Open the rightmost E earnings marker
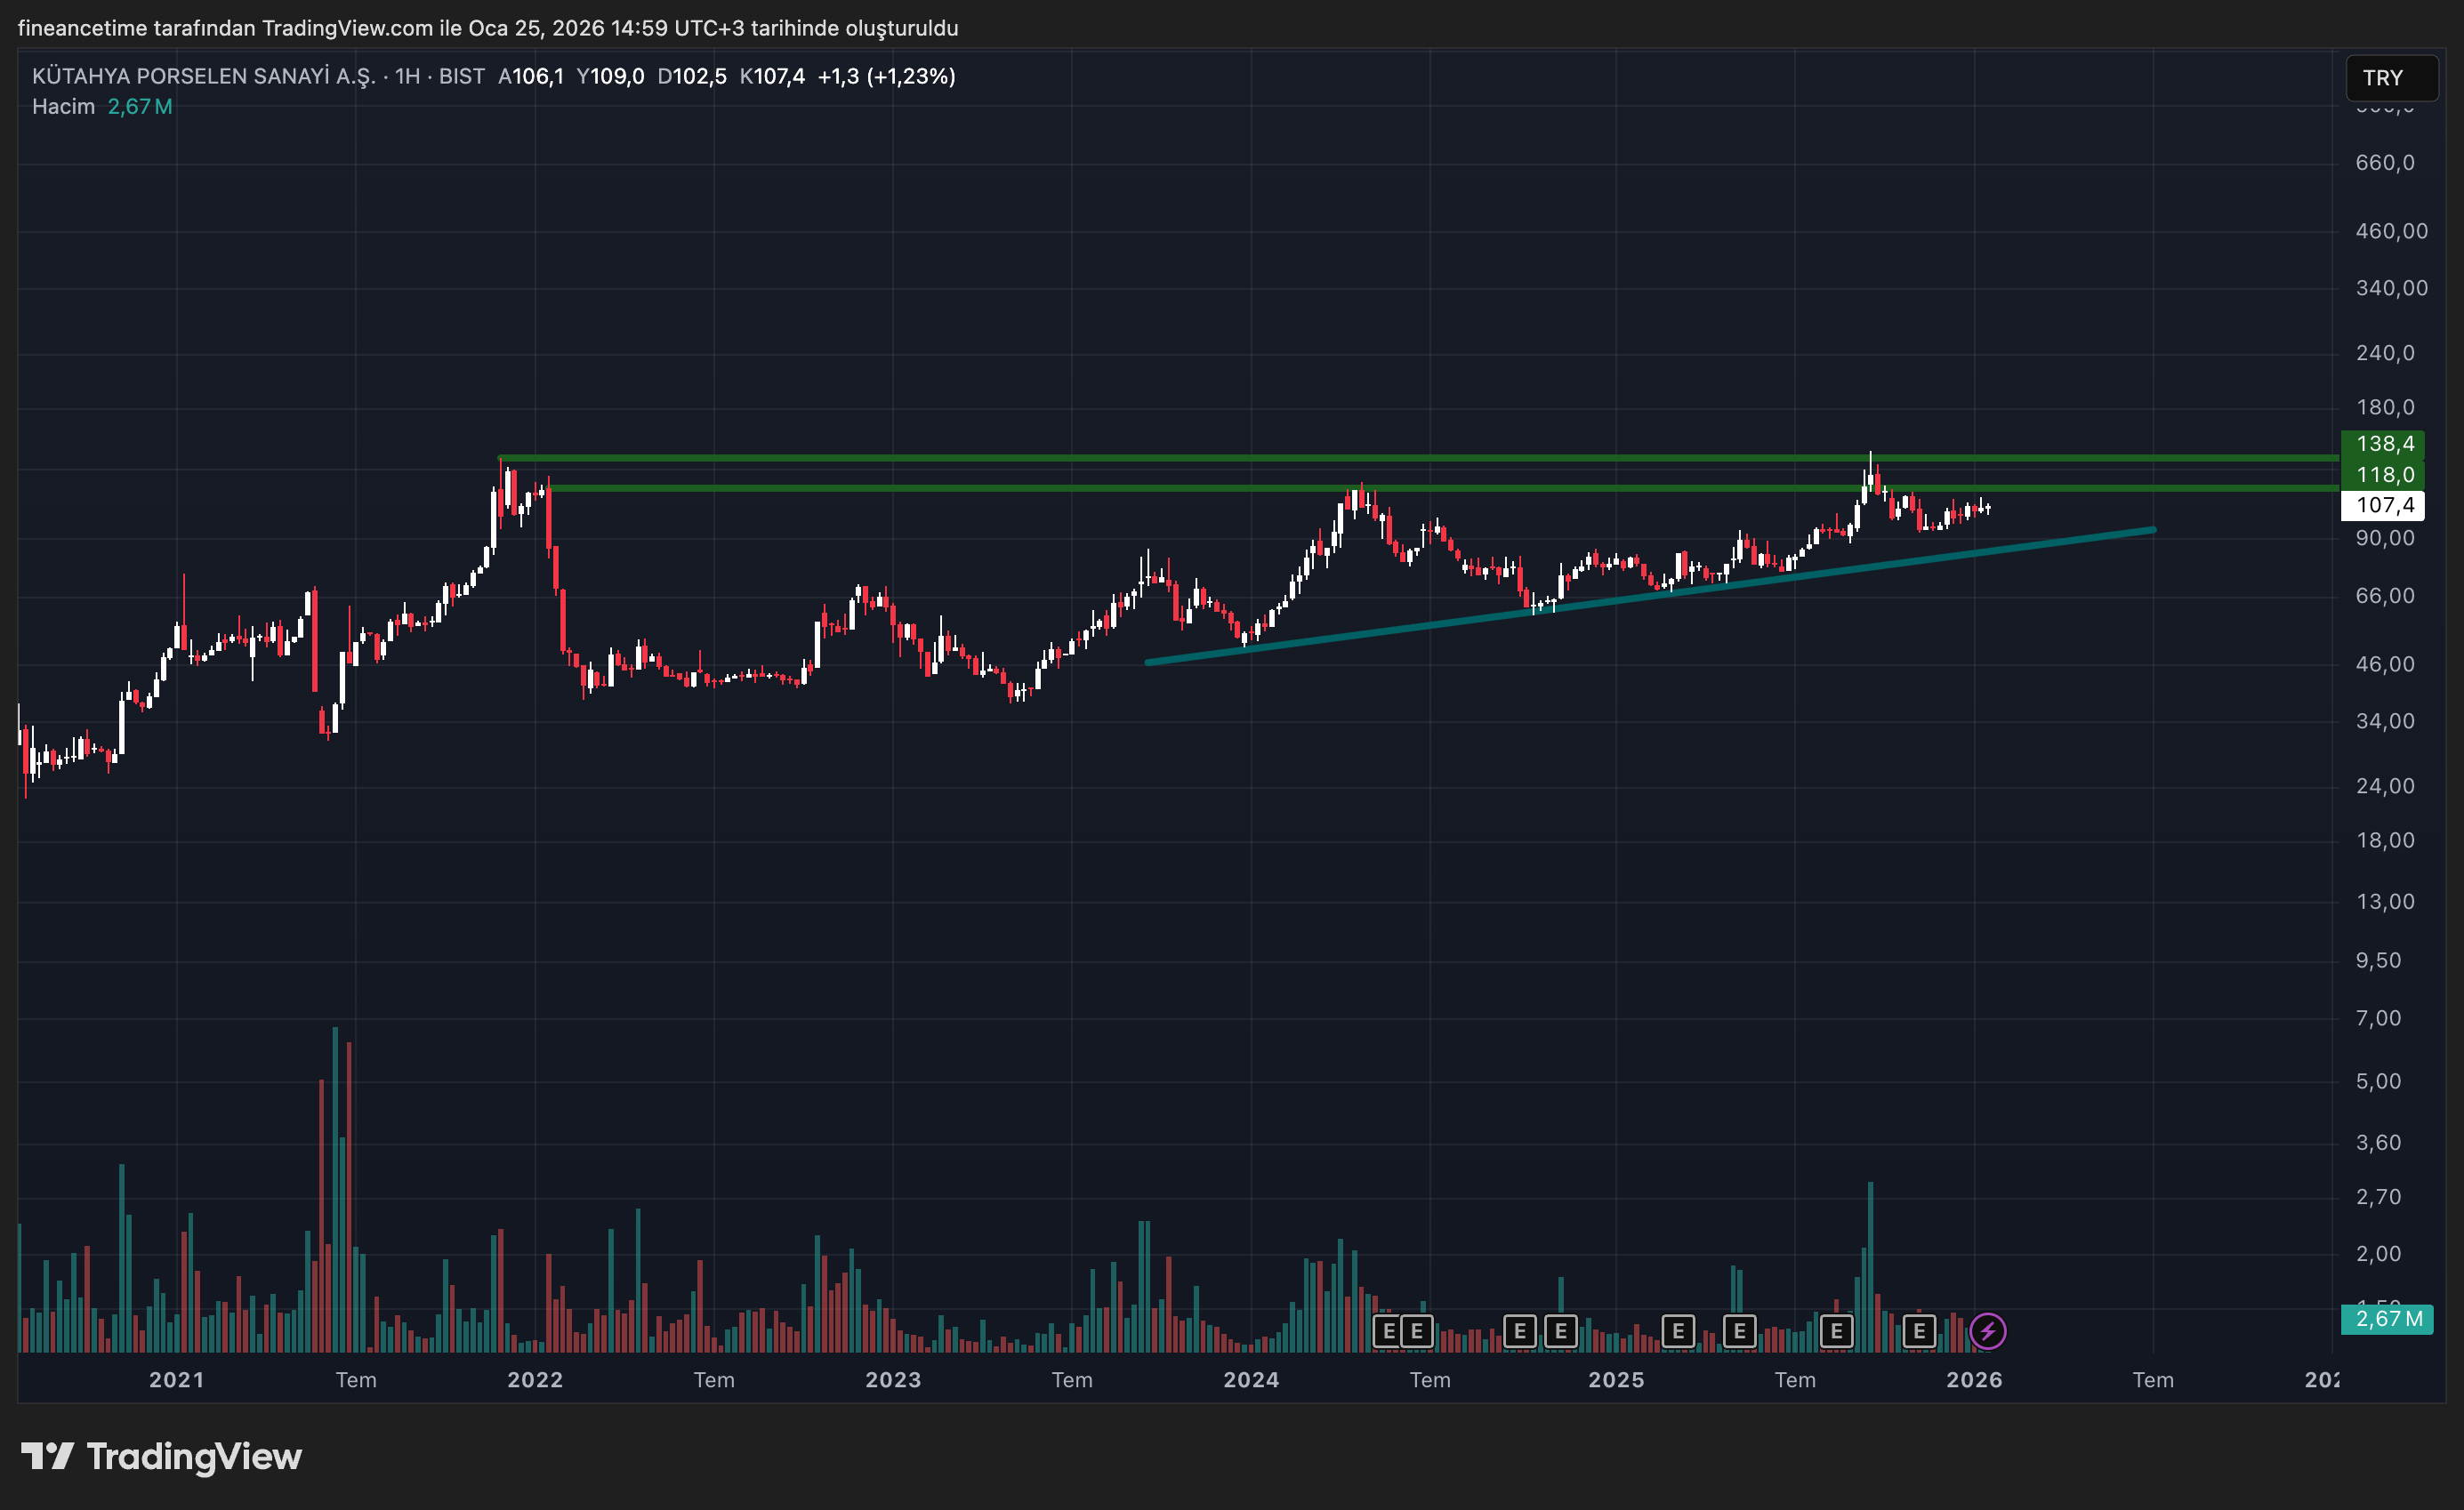 (1918, 1331)
